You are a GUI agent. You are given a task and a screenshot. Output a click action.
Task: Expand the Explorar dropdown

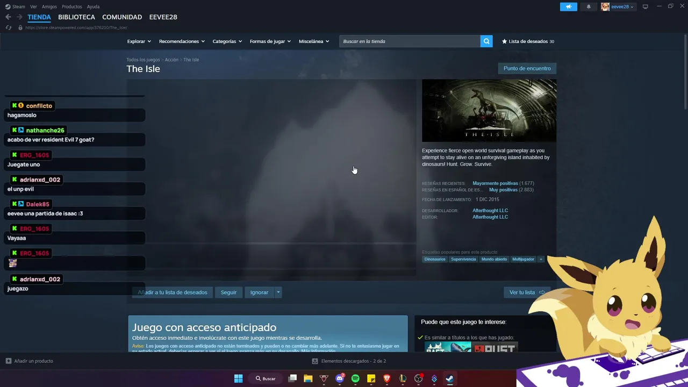click(x=139, y=41)
